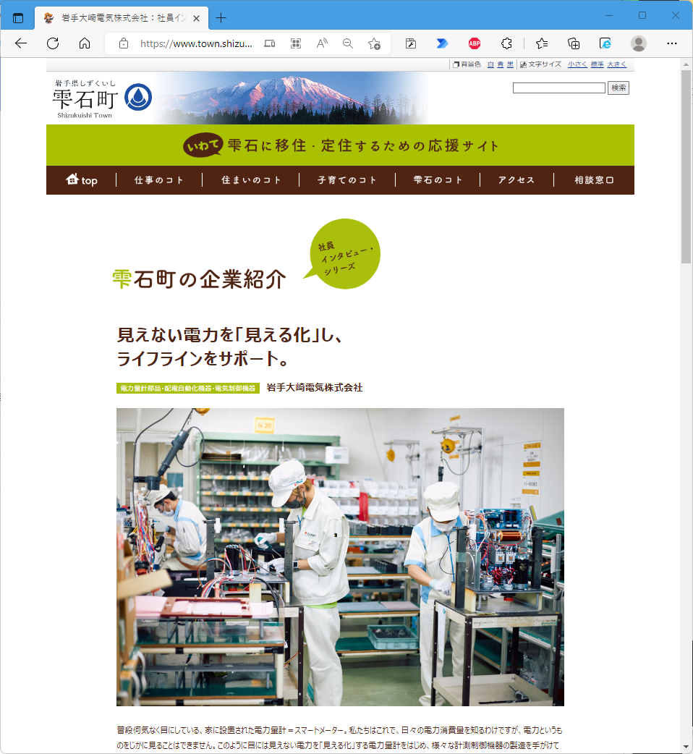The height and width of the screenshot is (754, 693).
Task: Add this page to favorites with the star icon
Action: point(375,43)
